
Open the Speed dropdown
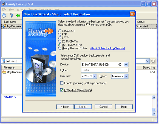(126, 76)
